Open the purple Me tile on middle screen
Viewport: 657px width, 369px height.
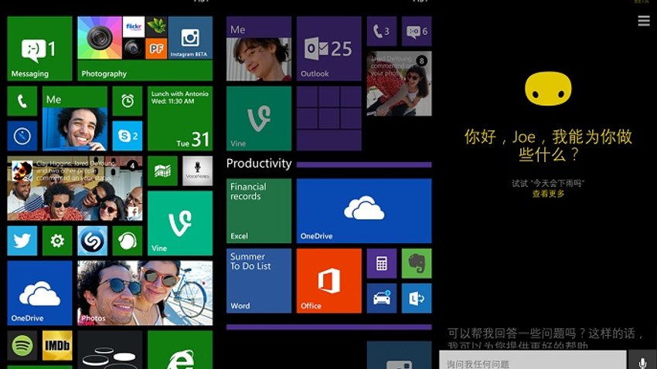pos(259,49)
